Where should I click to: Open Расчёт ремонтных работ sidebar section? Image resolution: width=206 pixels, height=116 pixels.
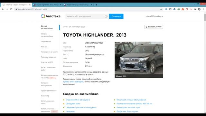pos(48,69)
